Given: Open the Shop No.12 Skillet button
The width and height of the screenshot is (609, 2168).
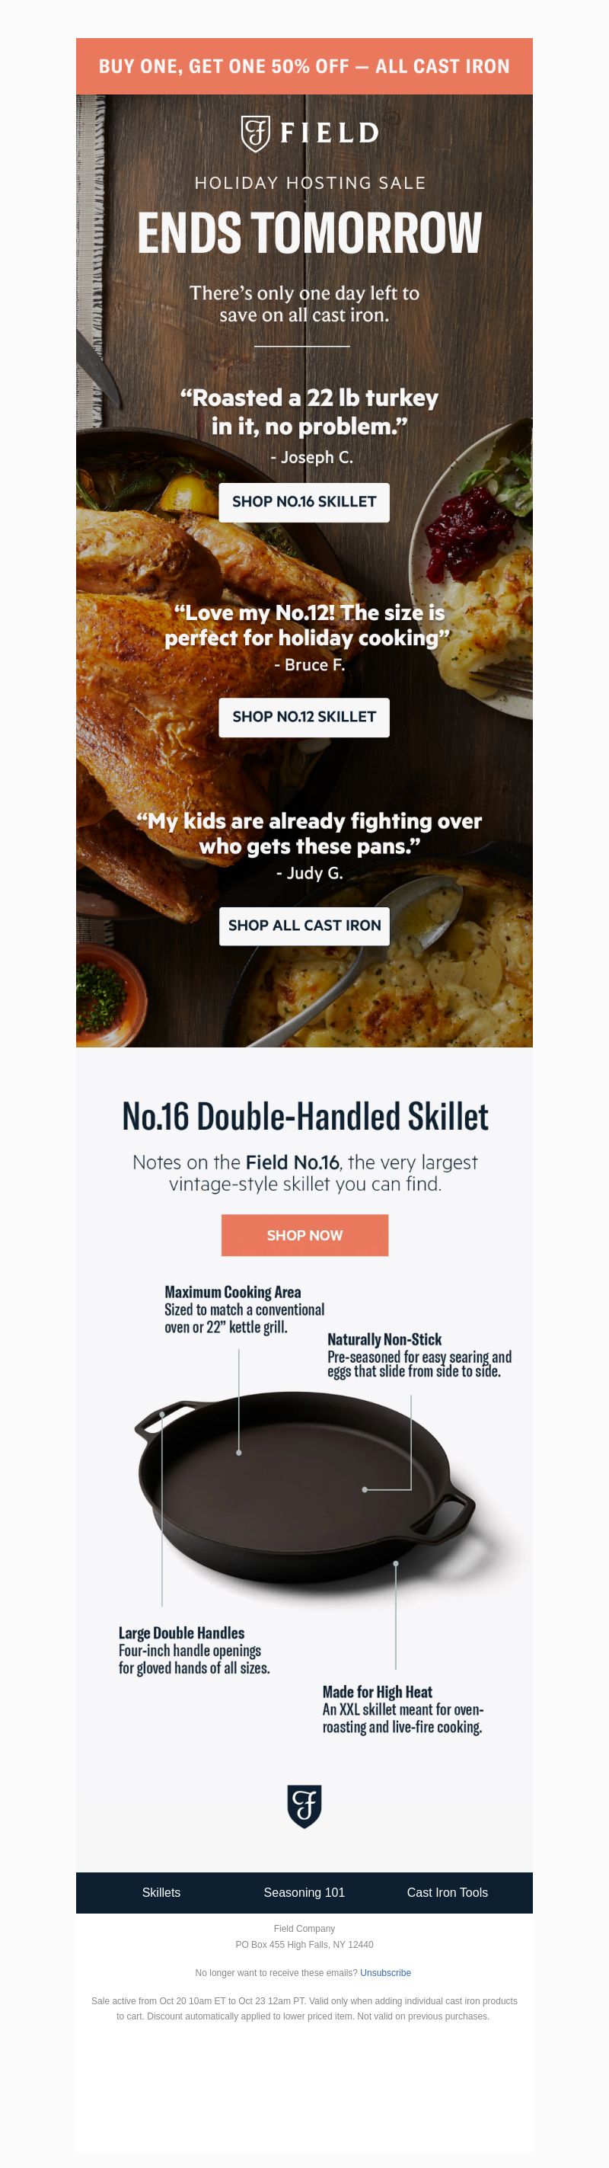Looking at the screenshot, I should click(304, 717).
